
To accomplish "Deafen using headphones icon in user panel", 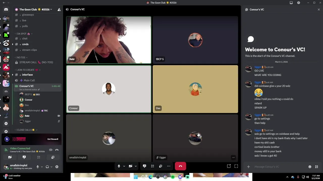I will (x=47, y=167).
